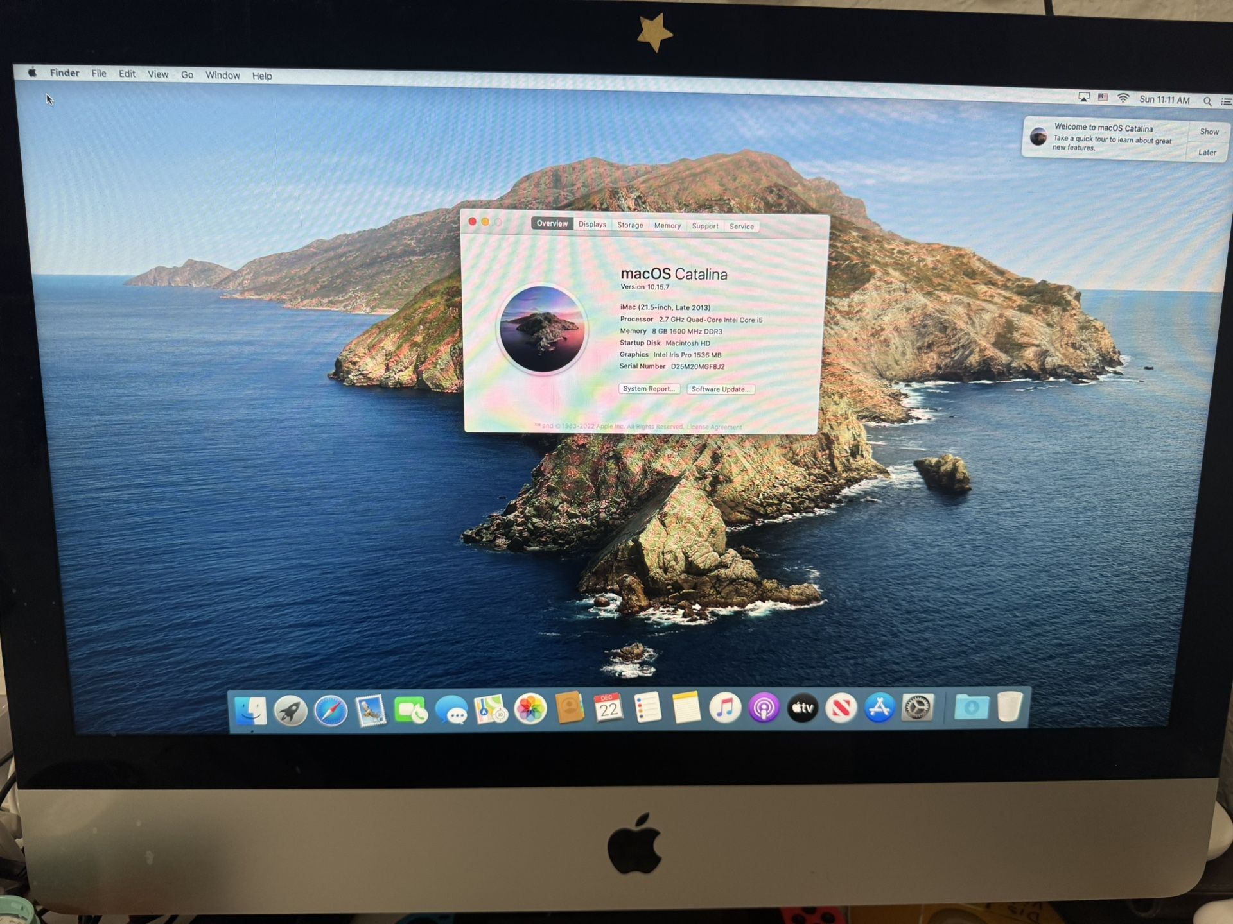This screenshot has height=924, width=1233.
Task: Open Contacts book icon in Dock
Action: pos(570,708)
